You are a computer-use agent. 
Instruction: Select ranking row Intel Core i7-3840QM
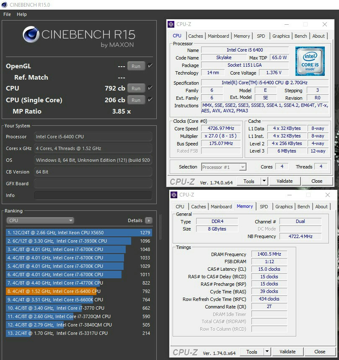coord(79,325)
